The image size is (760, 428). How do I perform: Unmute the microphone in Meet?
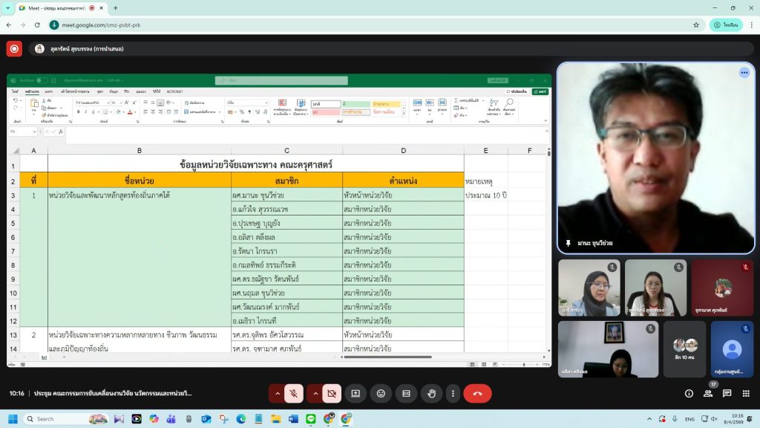(295, 394)
